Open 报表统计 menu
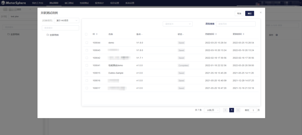 (x=99, y=3)
